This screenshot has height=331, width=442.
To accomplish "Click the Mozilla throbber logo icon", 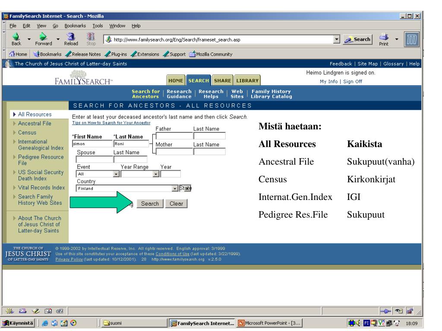I will click(411, 39).
